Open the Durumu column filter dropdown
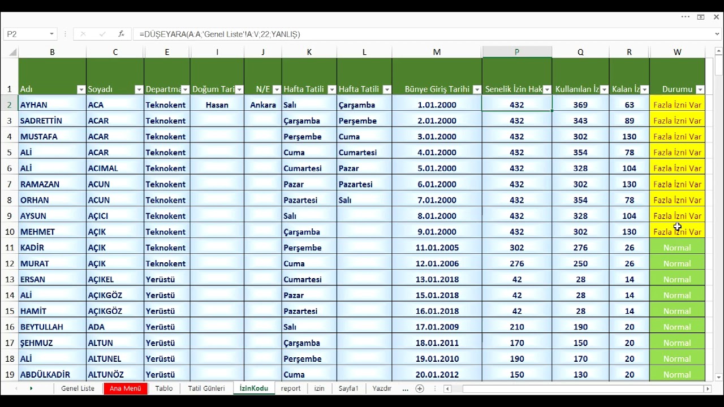This screenshot has height=407, width=724. [700, 89]
